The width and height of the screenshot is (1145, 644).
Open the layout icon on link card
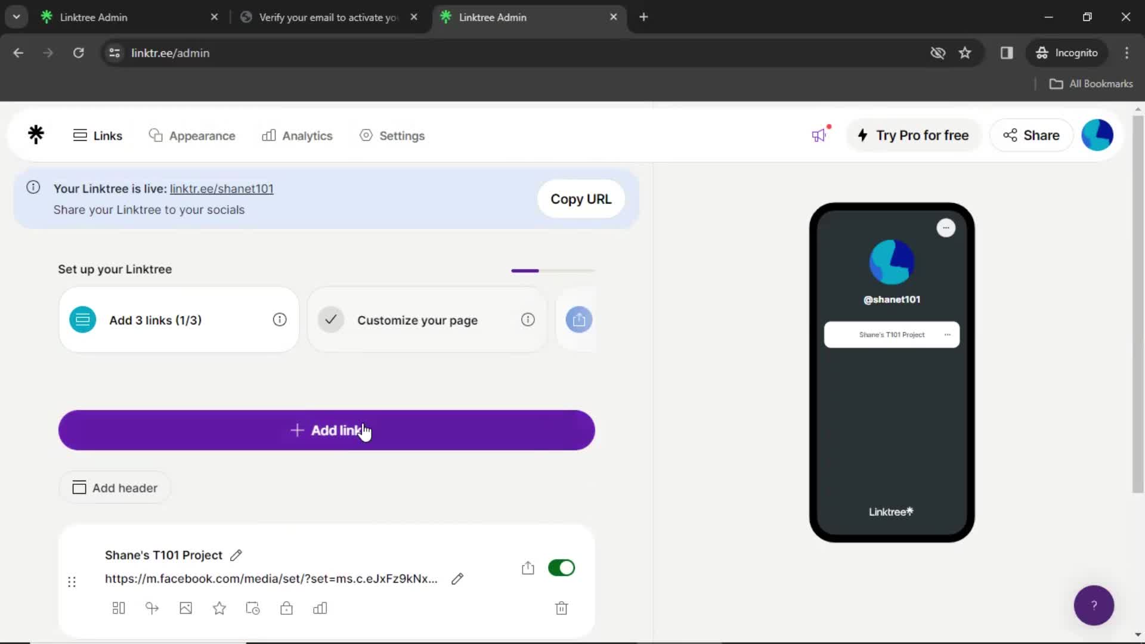tap(119, 608)
